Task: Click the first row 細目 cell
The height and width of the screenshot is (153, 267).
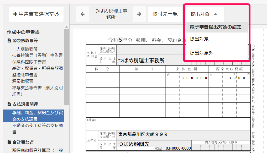Action: [x=143, y=76]
